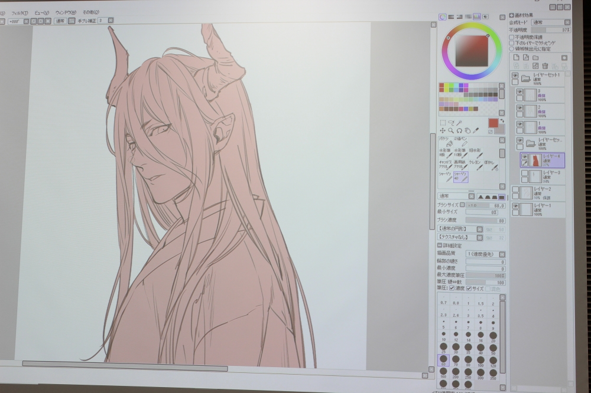Show the swatches panel icon

477,17
